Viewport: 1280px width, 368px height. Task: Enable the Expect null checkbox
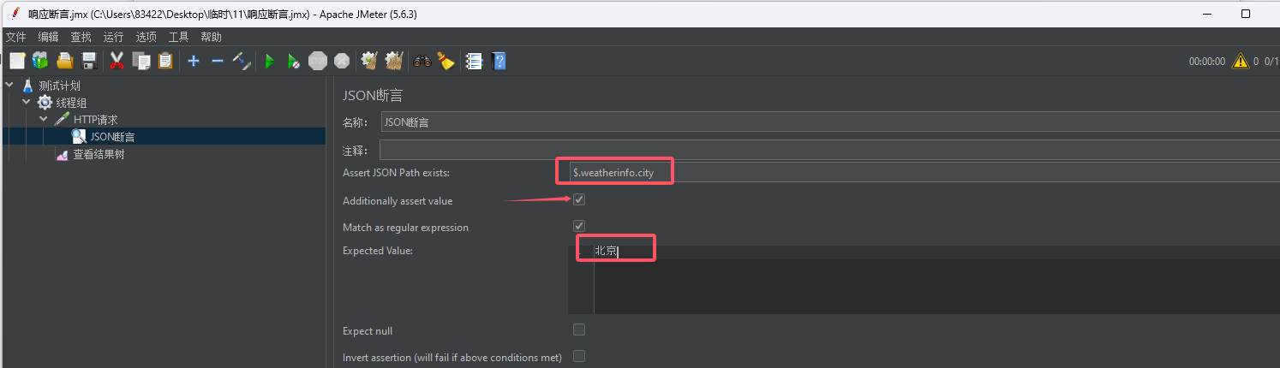pyautogui.click(x=579, y=329)
